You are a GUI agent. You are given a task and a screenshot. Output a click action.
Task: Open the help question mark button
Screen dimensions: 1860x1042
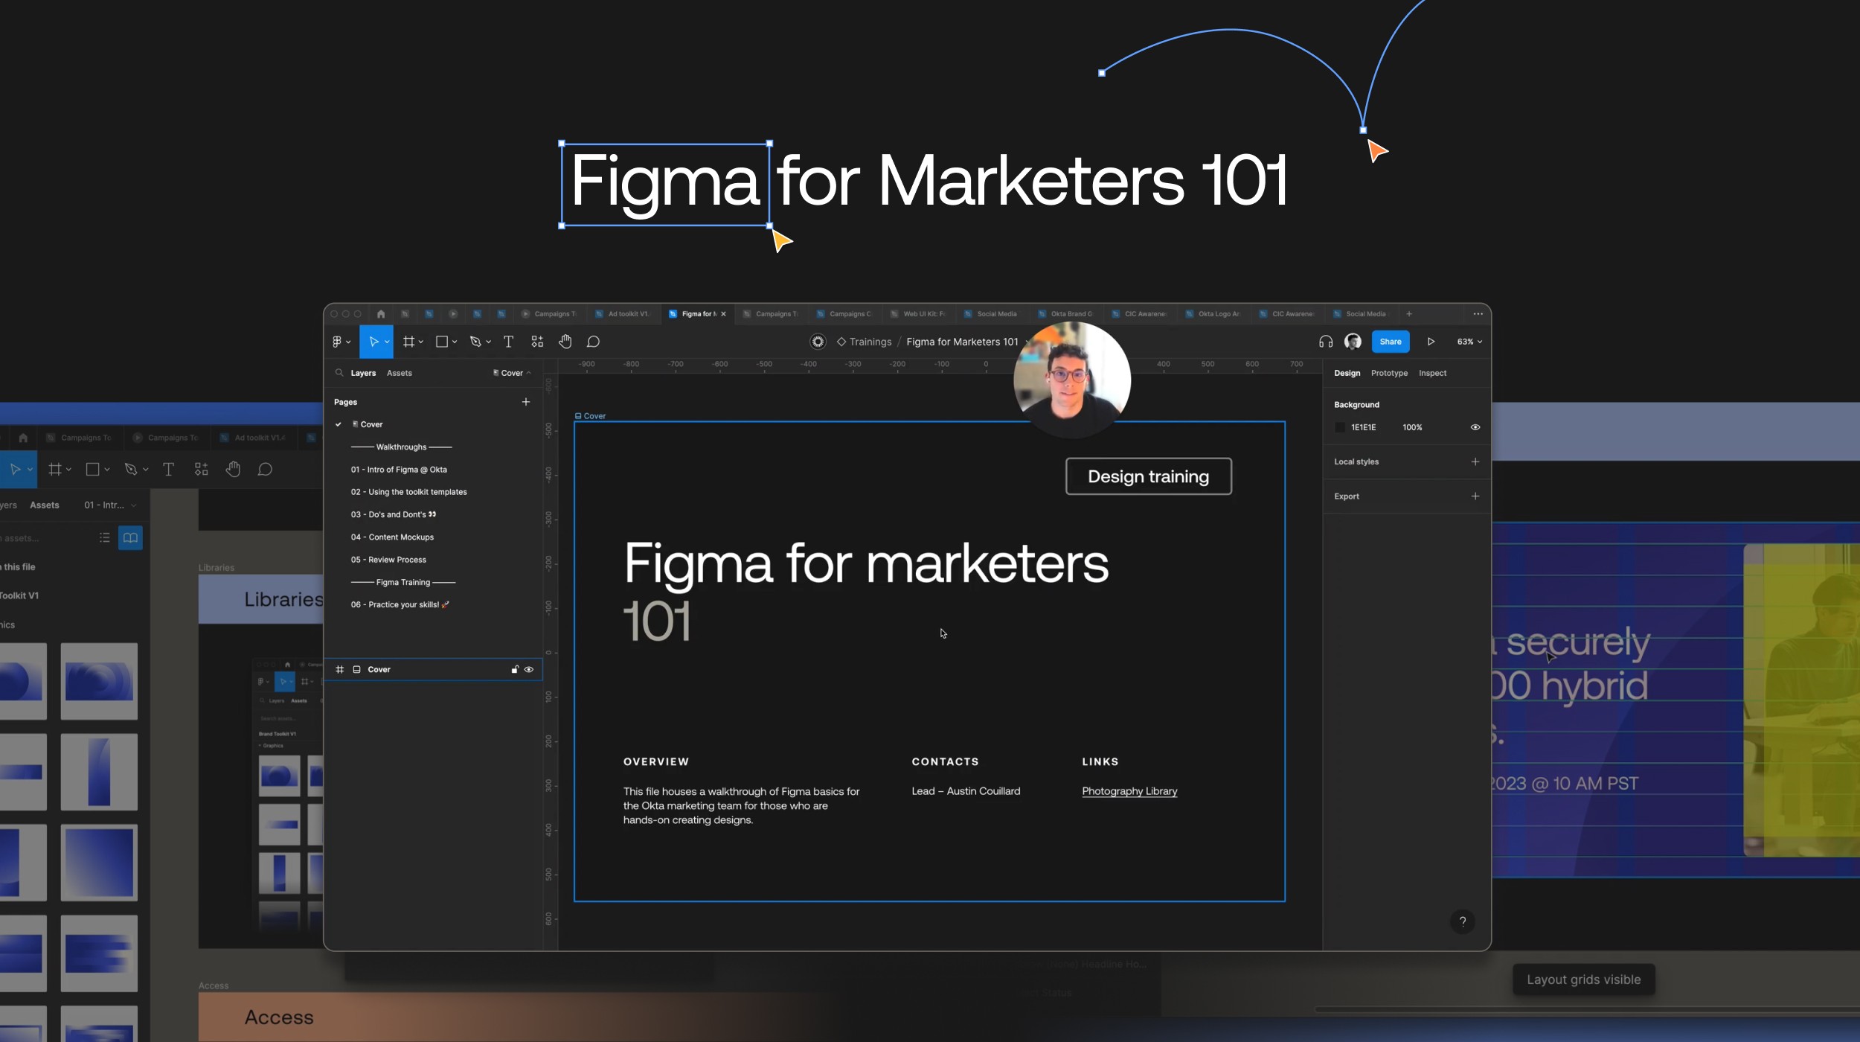1462,921
